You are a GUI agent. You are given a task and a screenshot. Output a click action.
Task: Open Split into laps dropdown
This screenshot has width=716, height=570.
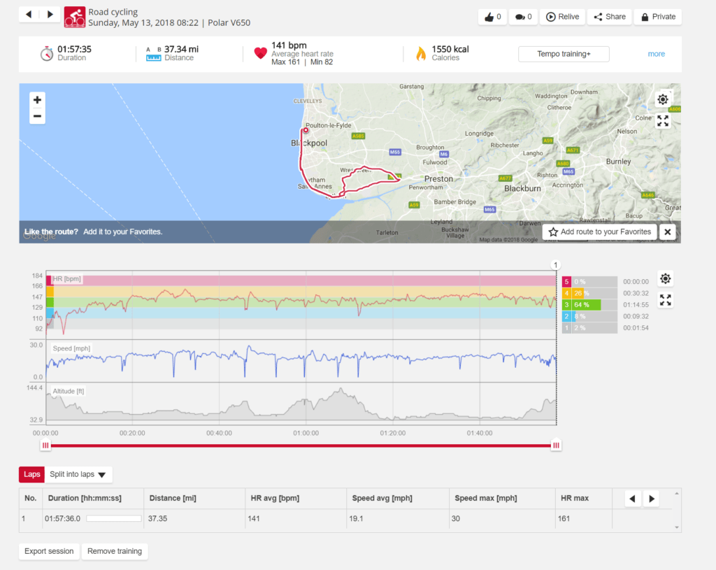(x=78, y=474)
